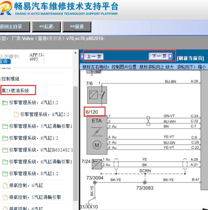Go forward with the >>前进 button

coord(77,27)
